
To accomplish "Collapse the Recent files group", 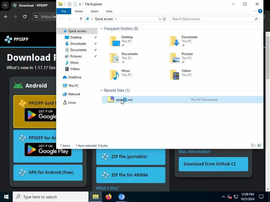I will tap(102, 90).
